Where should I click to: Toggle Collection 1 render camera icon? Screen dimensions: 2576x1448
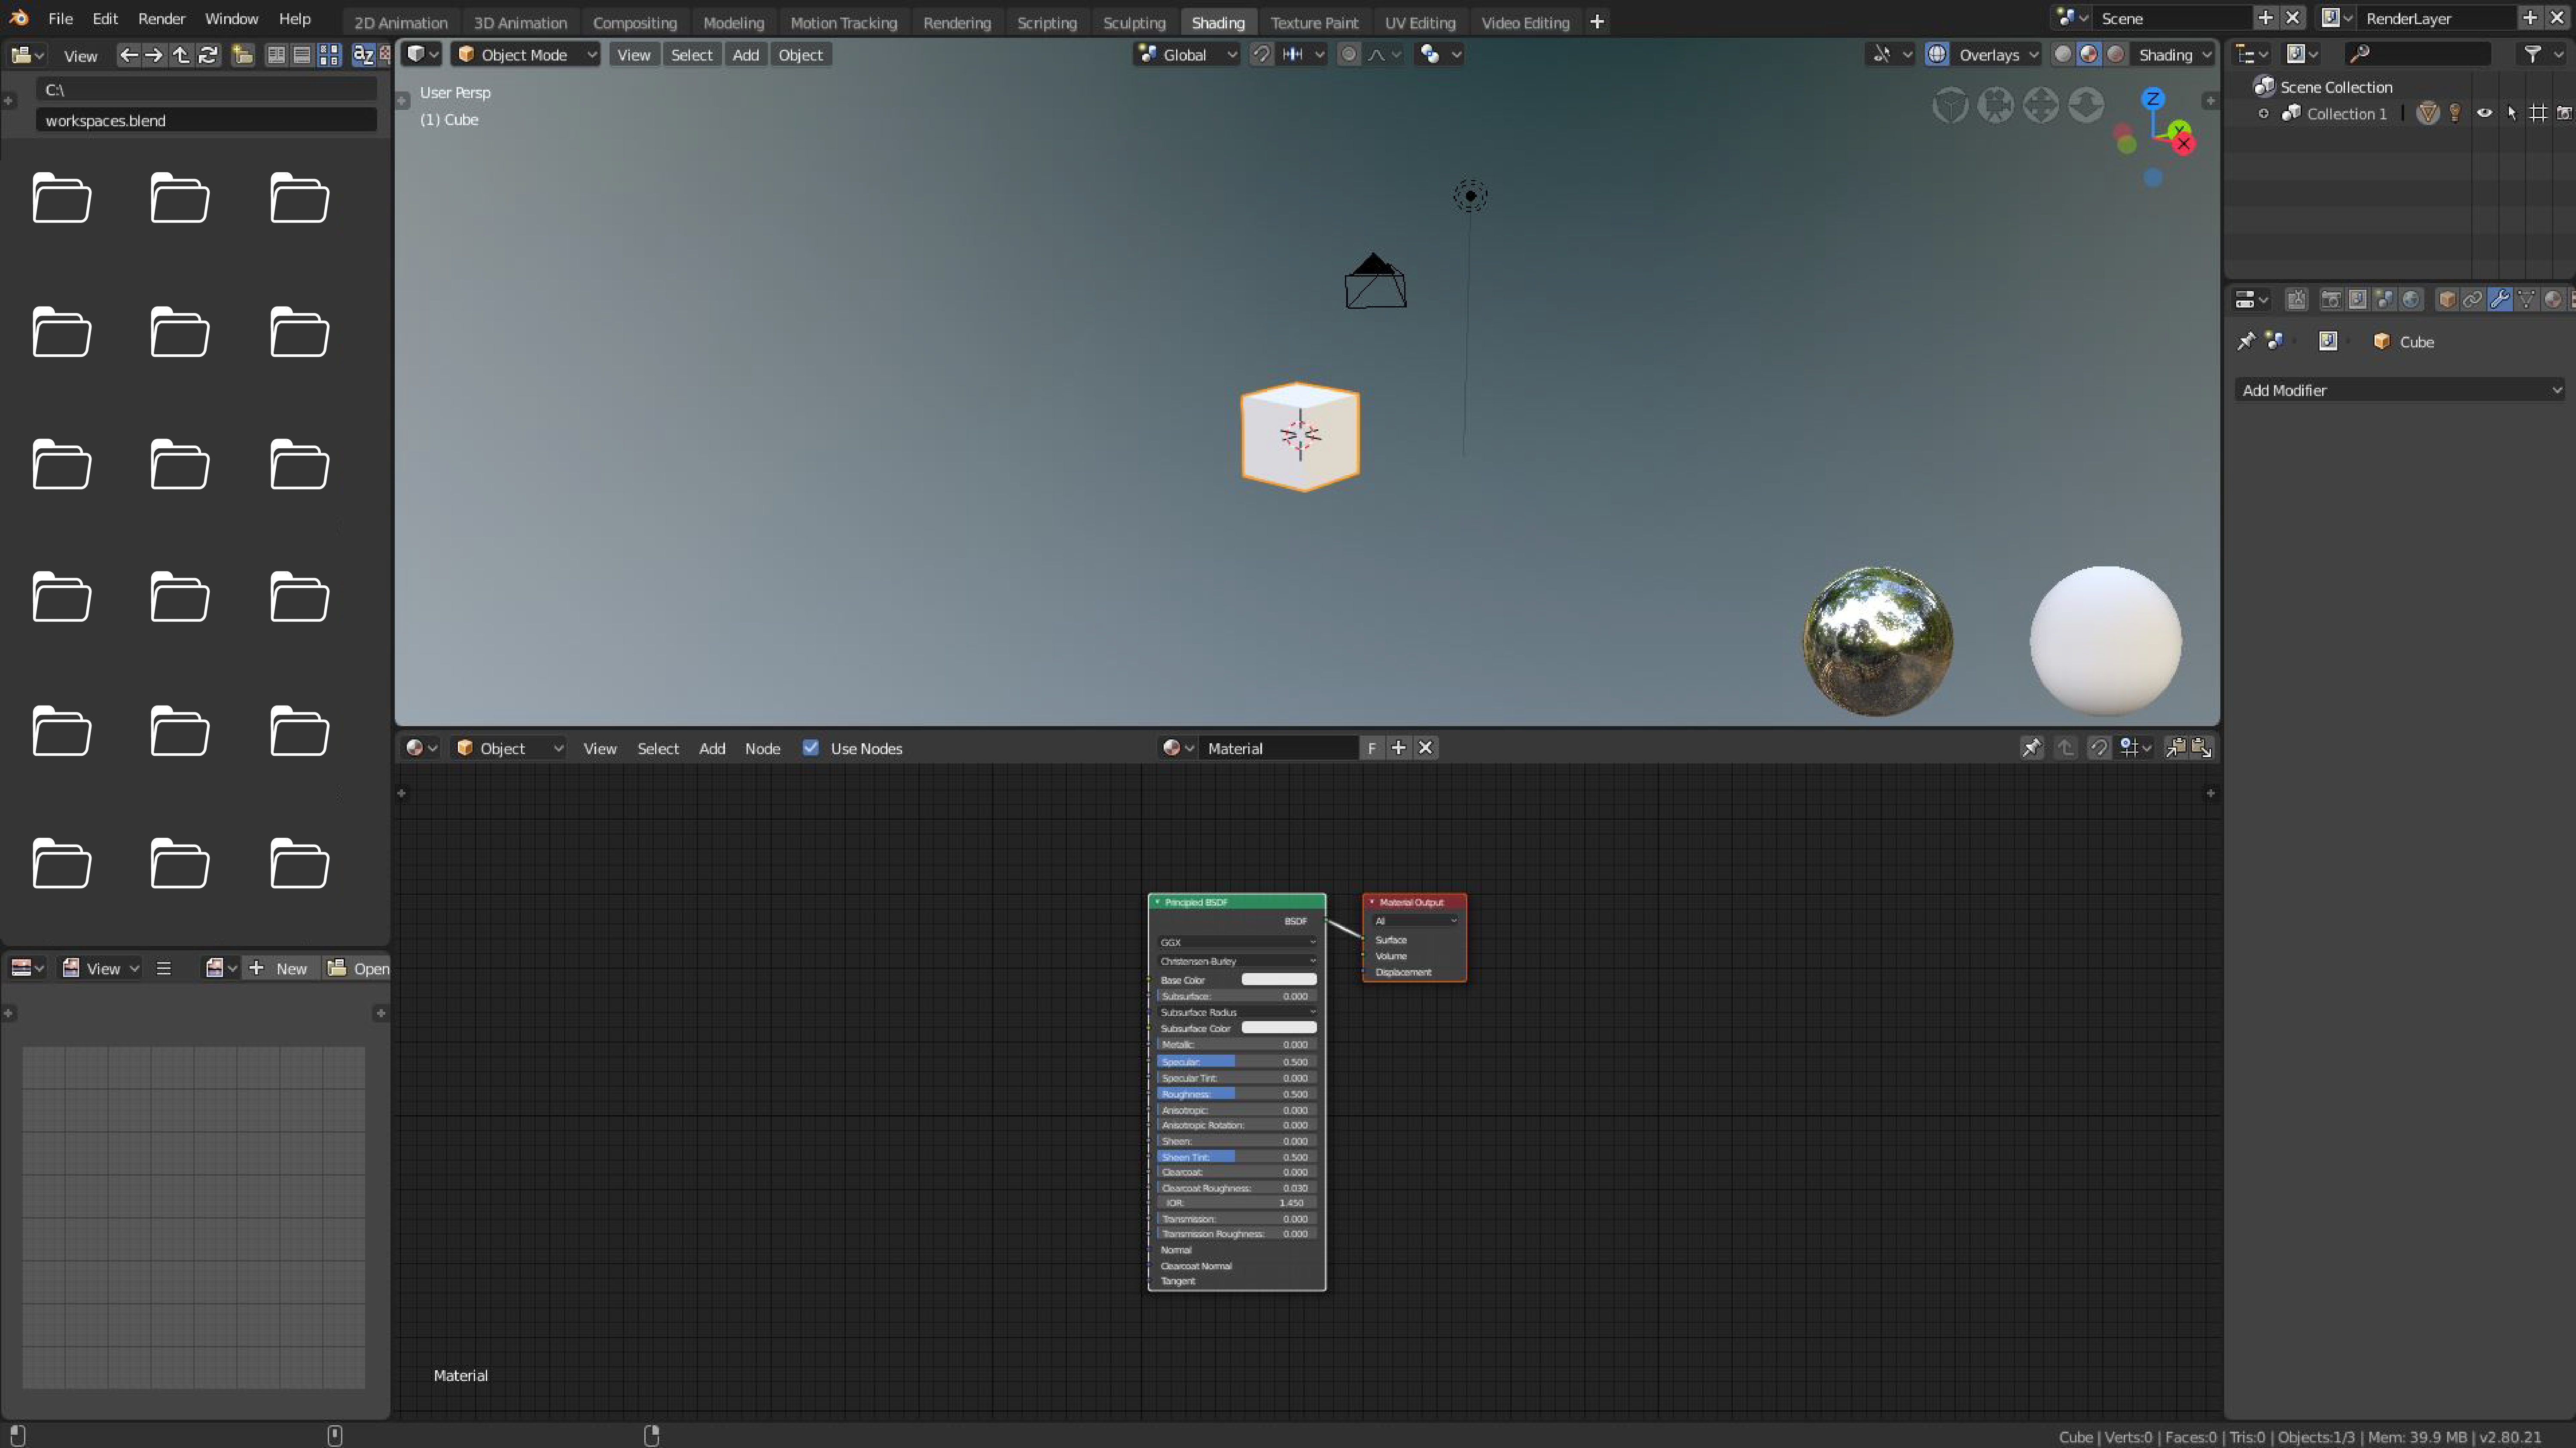point(2565,114)
